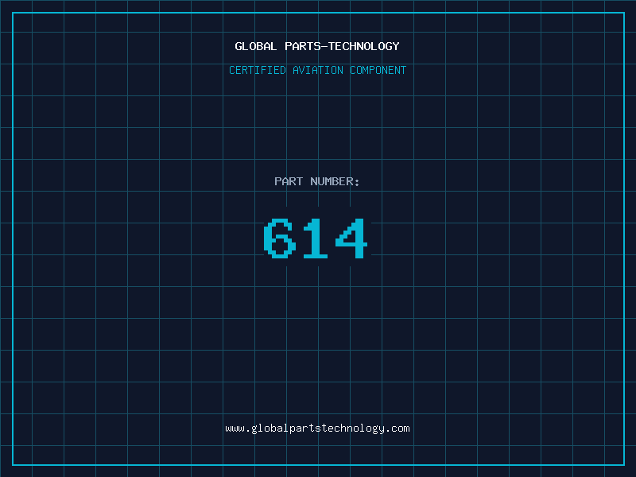Click the word GLOBAL in the heading
This screenshot has width=636, height=477.
(x=256, y=47)
